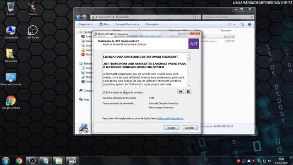293x165 pixels.
Task: Open the volume control in tray
Action: (270, 161)
